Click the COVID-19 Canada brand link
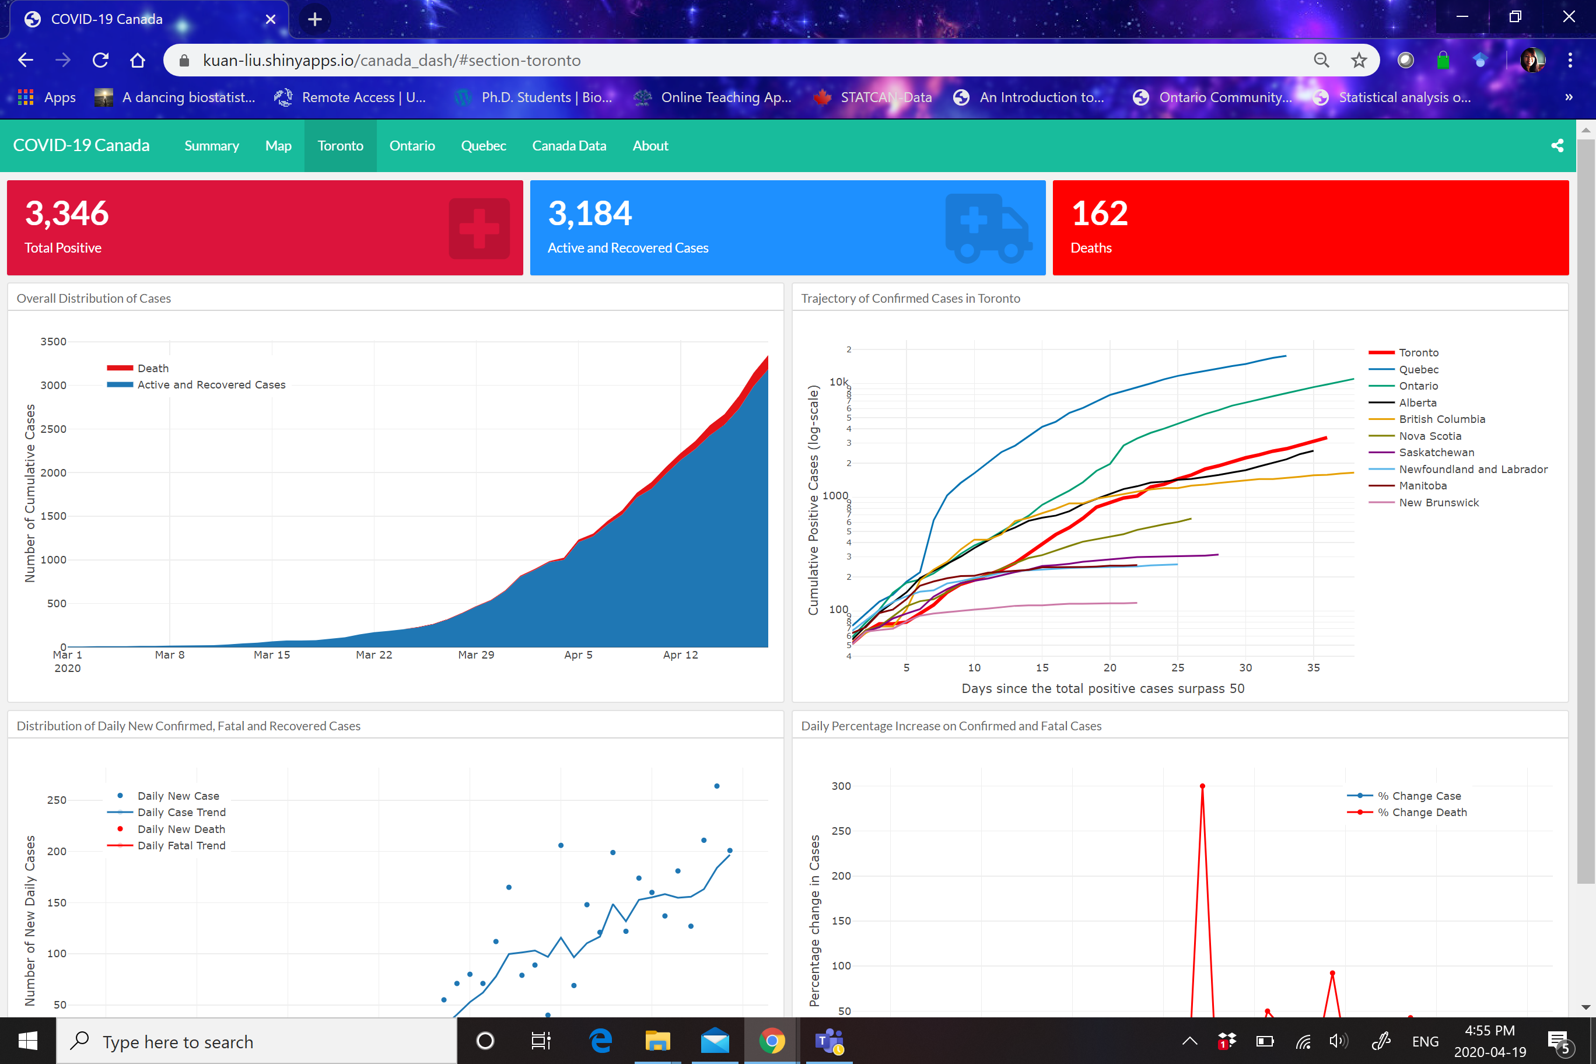1596x1064 pixels. pos(80,145)
